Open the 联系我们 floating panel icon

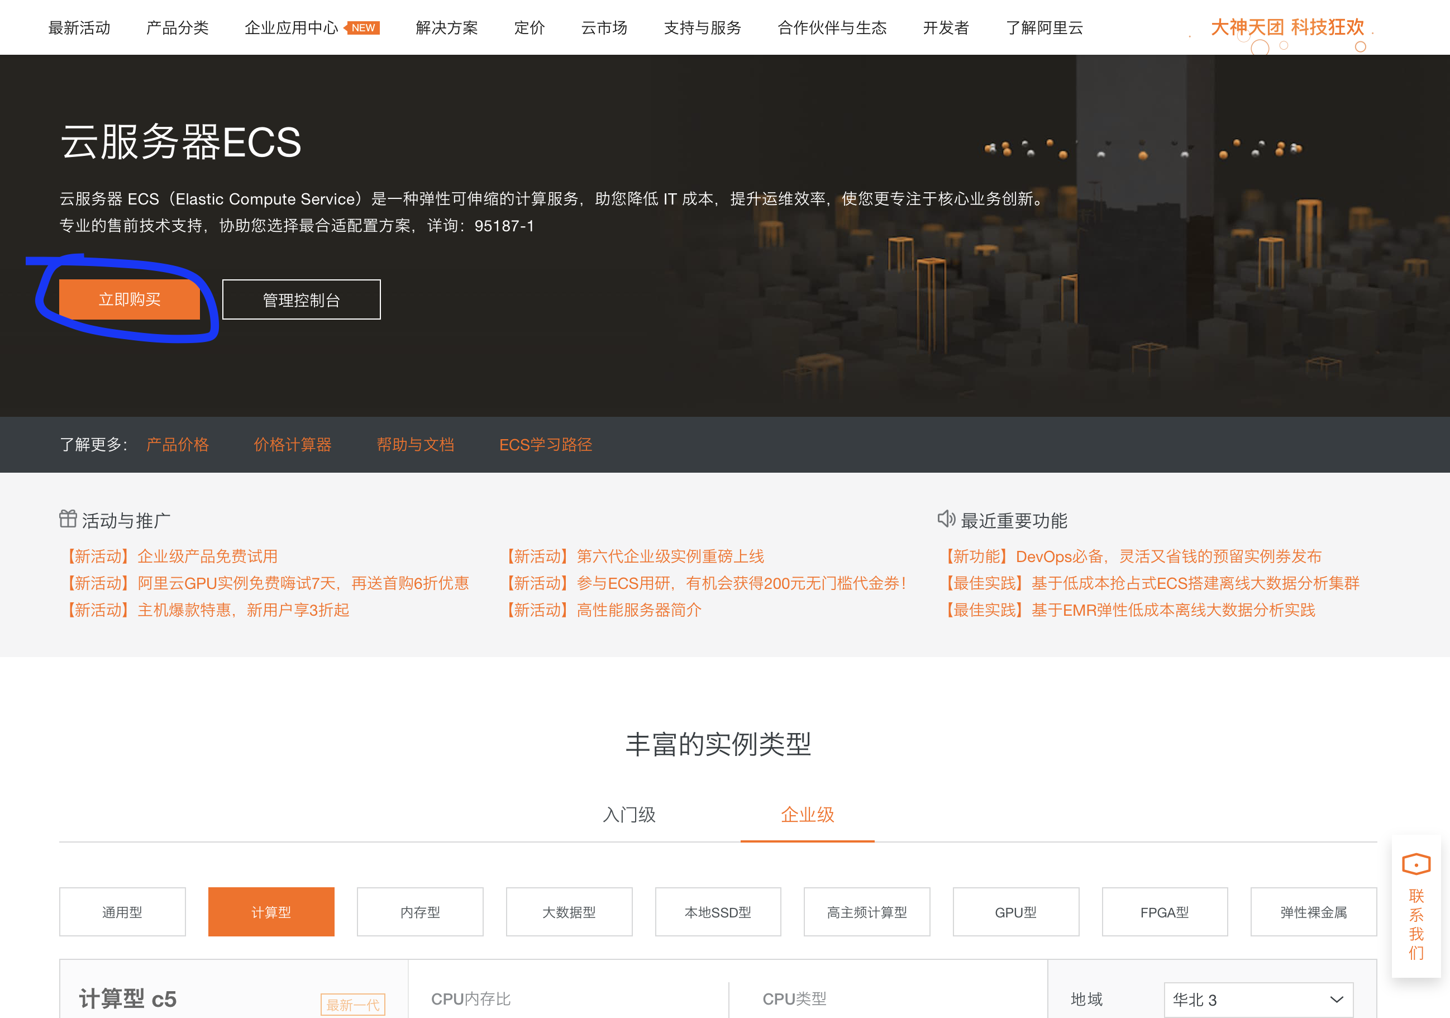1416,864
